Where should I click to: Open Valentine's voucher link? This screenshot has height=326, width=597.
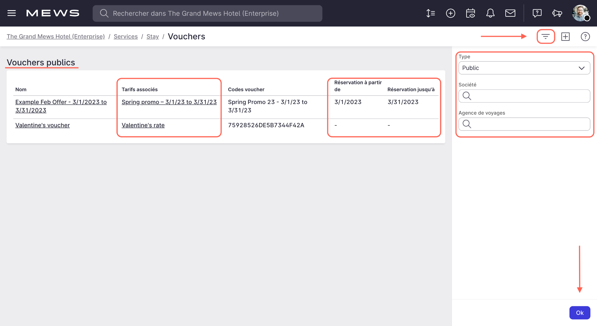(42, 125)
